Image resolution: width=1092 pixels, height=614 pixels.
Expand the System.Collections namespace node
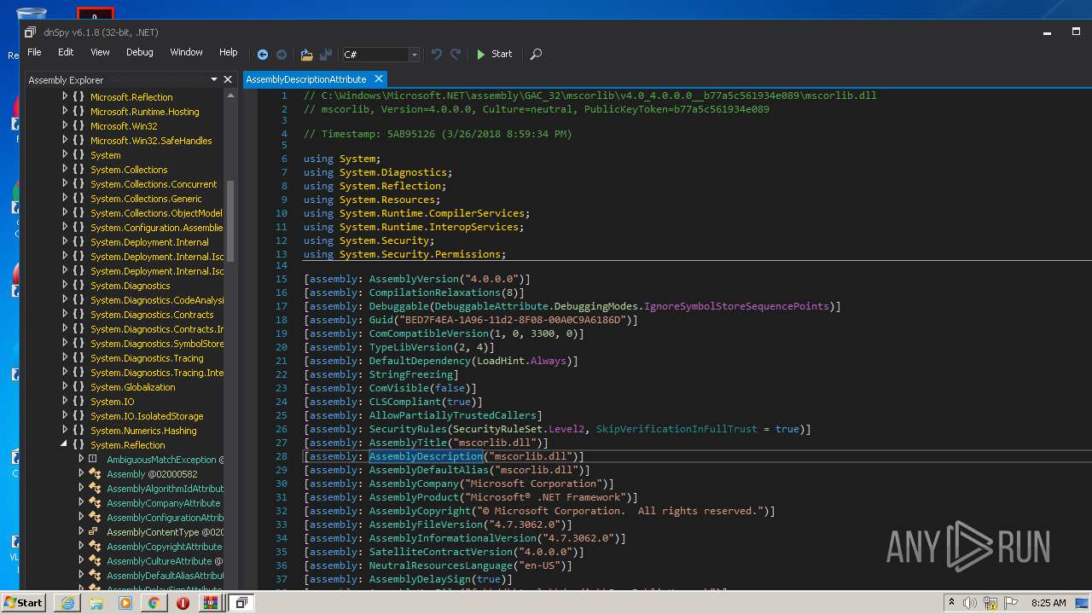[x=65, y=170]
